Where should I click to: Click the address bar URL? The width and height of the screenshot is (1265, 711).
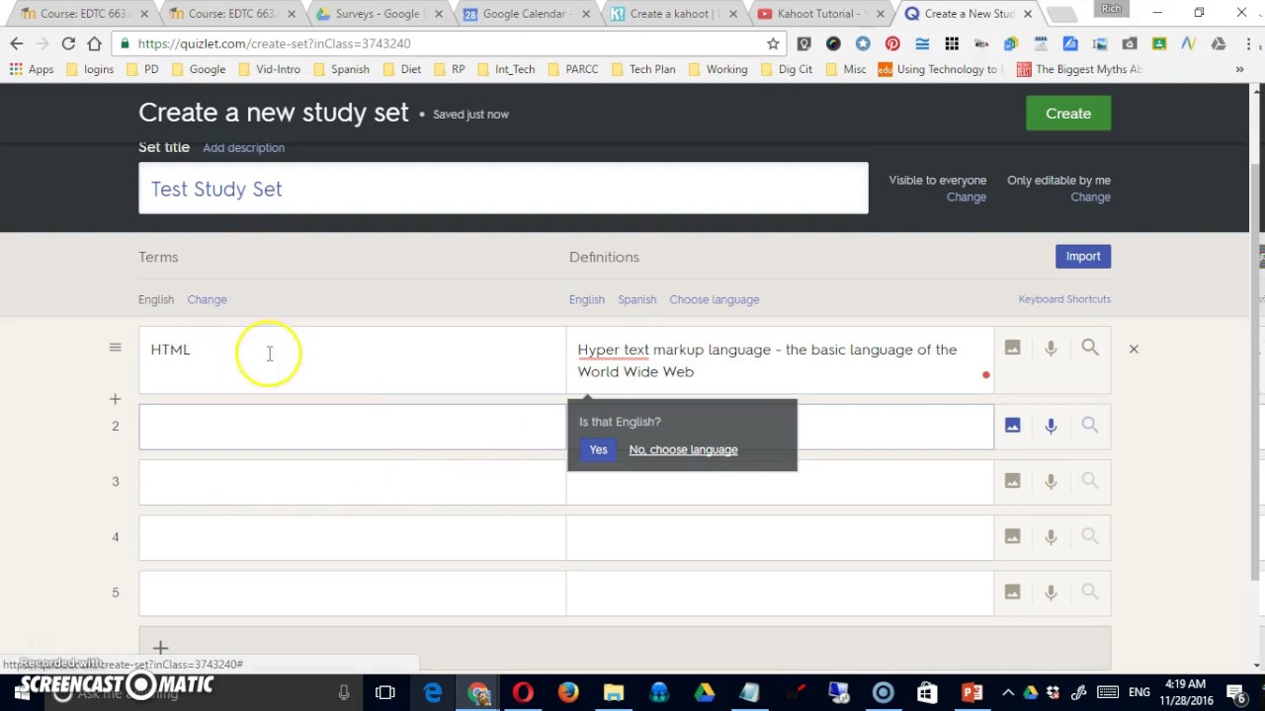[x=275, y=43]
